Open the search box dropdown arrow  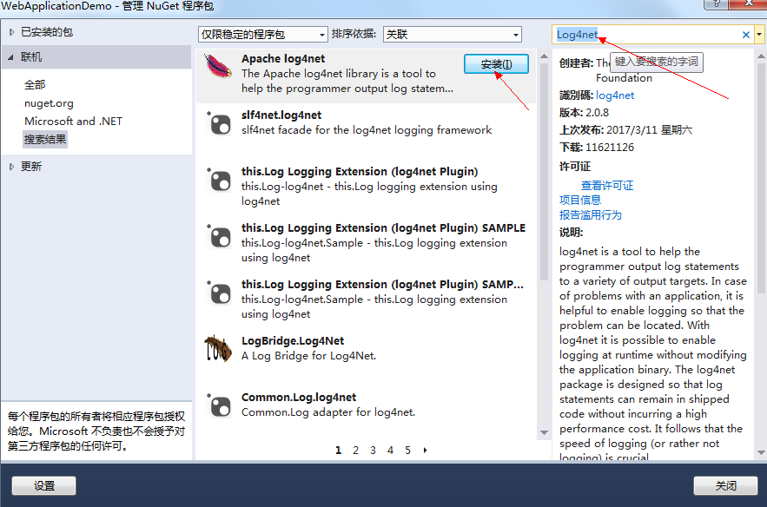(x=759, y=35)
